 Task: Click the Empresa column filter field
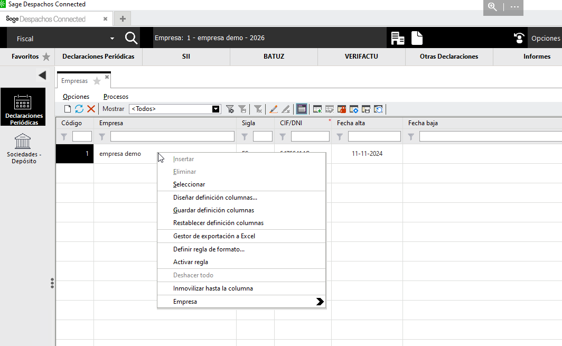(172, 136)
